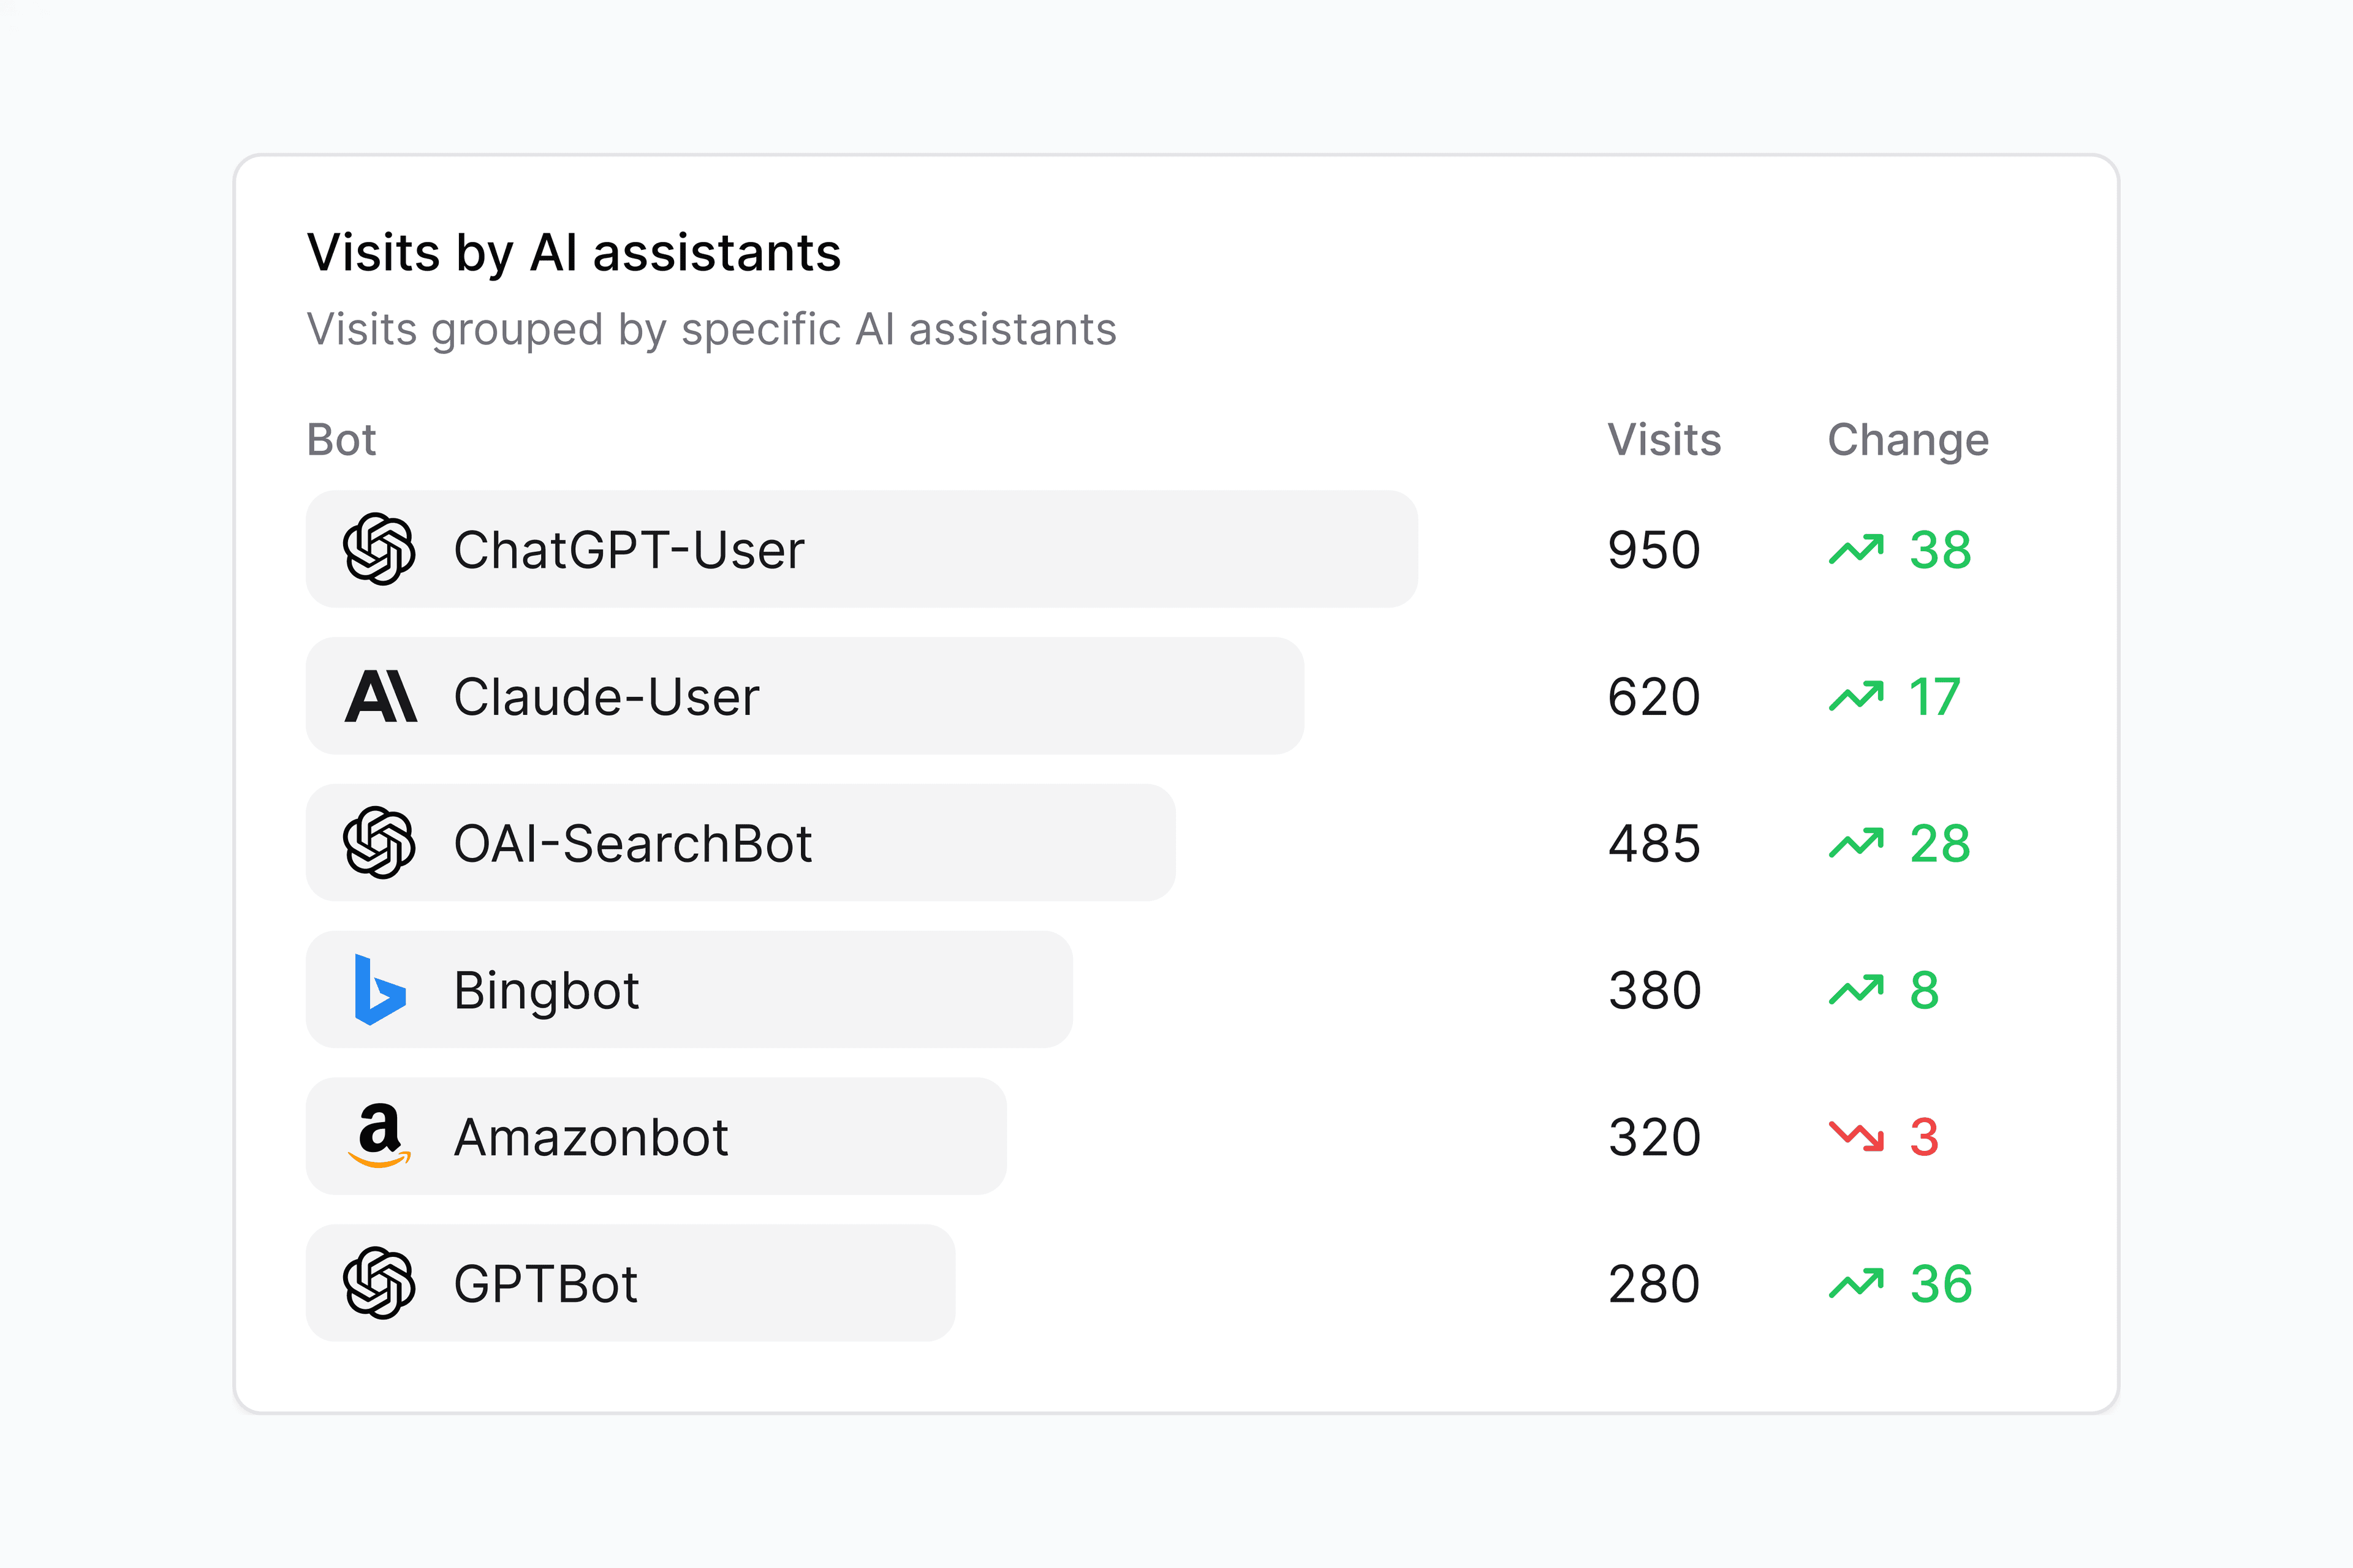2353x1568 pixels.
Task: Click the OpenAI icon beside OAI-SearchBot
Action: (x=381, y=843)
